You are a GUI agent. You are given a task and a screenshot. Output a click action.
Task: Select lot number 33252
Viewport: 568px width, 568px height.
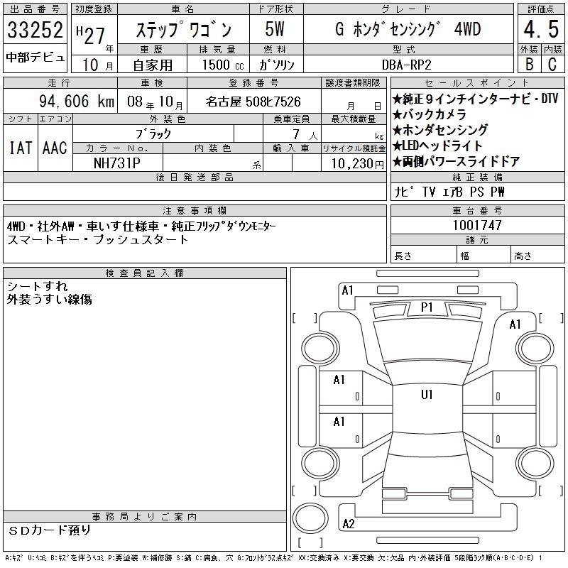[35, 29]
